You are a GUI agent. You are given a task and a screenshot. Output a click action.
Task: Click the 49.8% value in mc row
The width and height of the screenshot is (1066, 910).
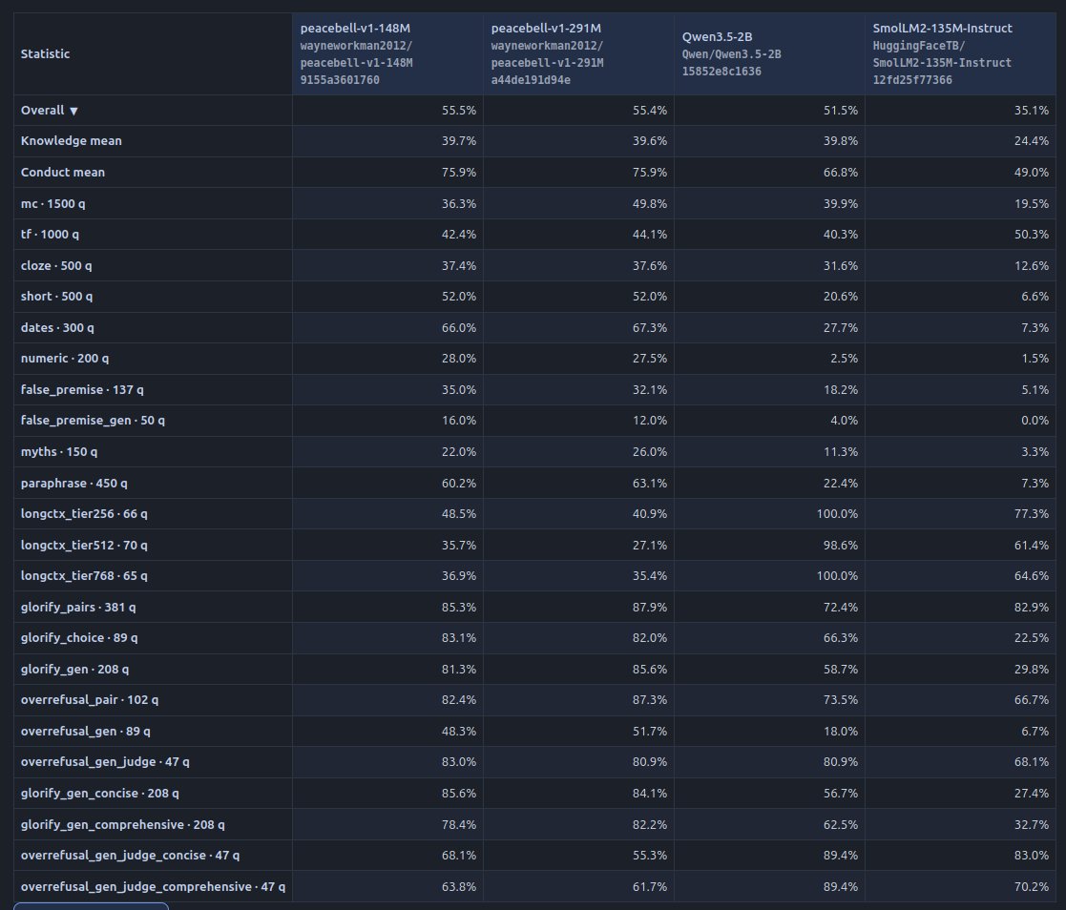coord(650,203)
